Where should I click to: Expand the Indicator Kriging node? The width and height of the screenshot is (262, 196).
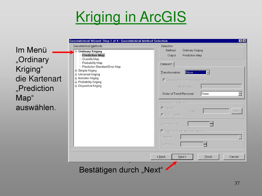pos(76,78)
